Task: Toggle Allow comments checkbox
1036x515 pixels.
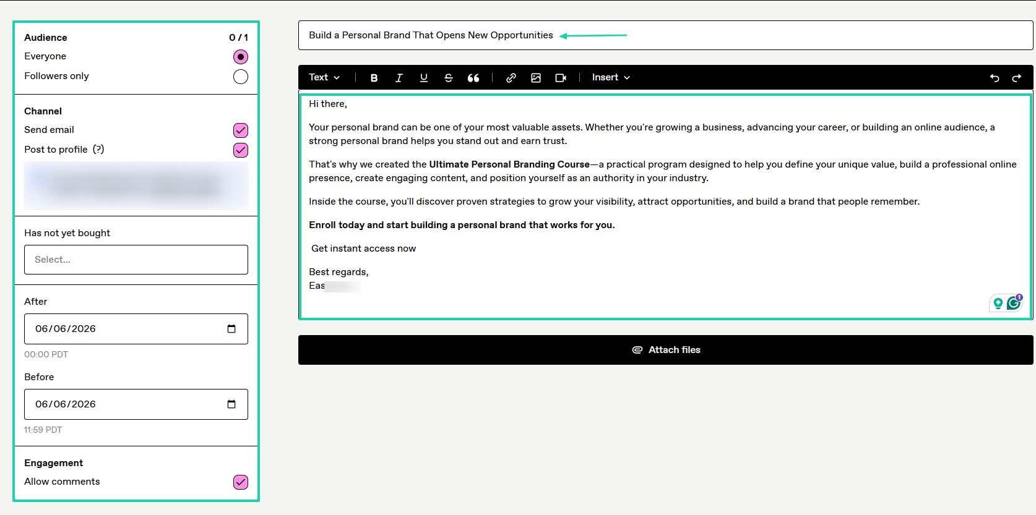Action: 241,482
